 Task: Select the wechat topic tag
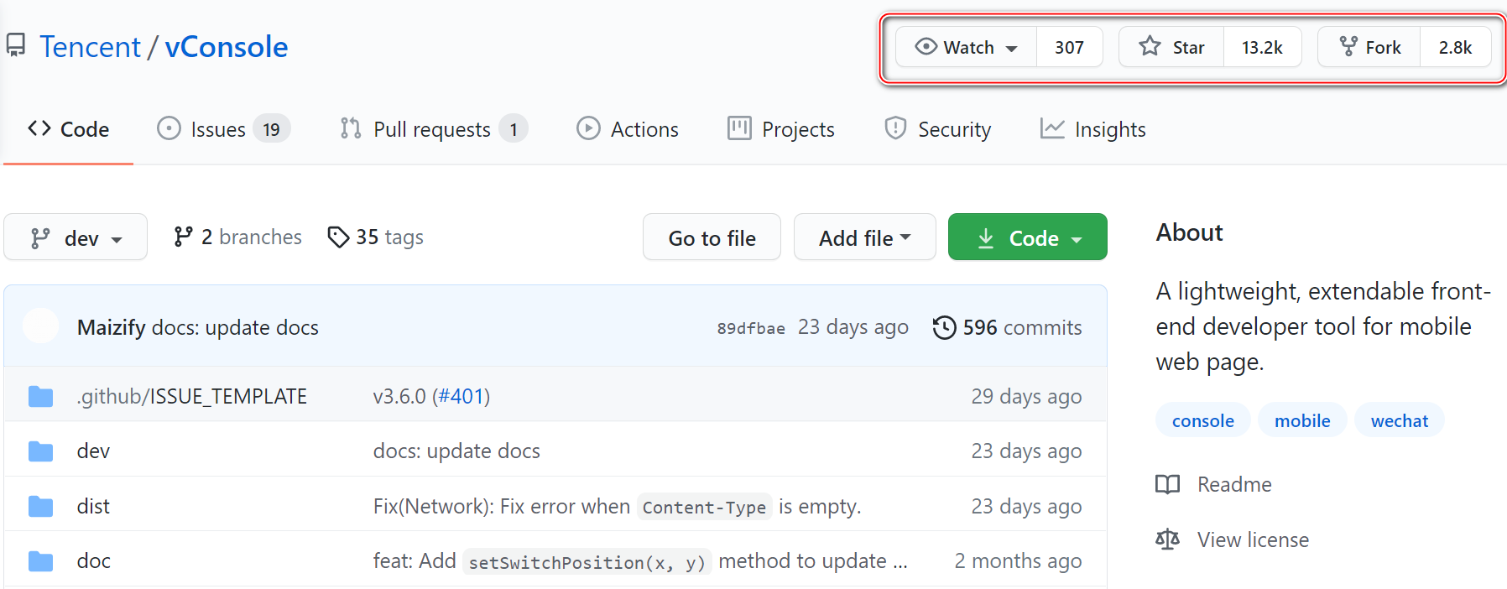[x=1399, y=420]
